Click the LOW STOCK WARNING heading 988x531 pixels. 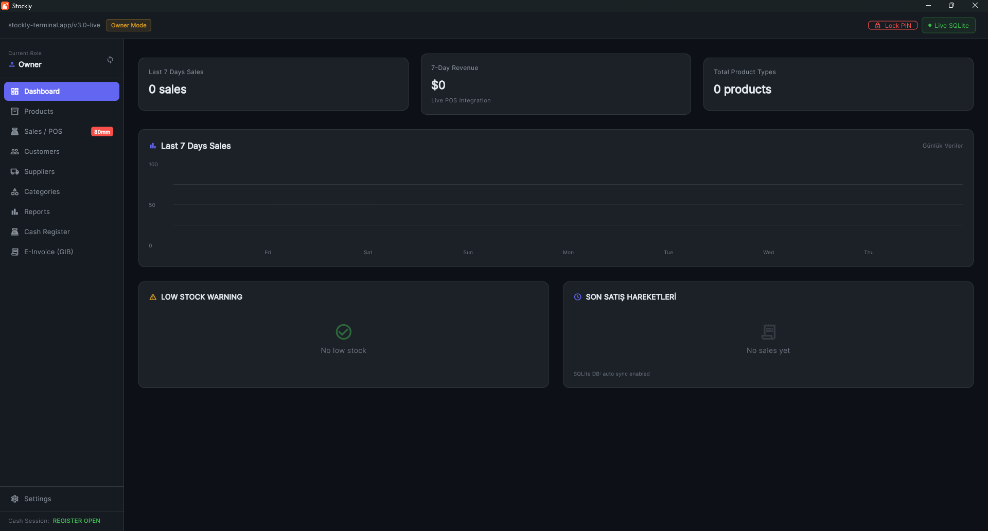coord(202,297)
